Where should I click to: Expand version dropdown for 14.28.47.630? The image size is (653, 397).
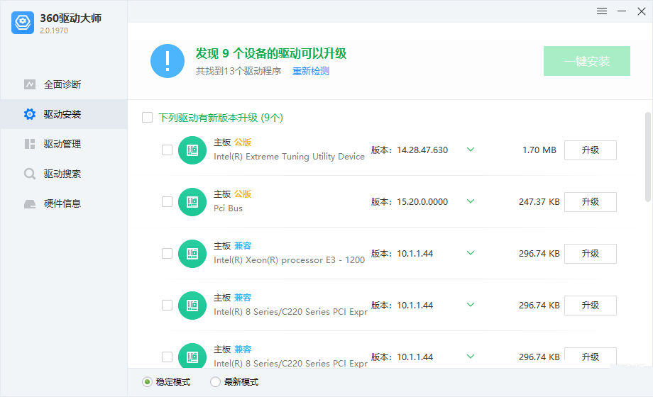(471, 150)
